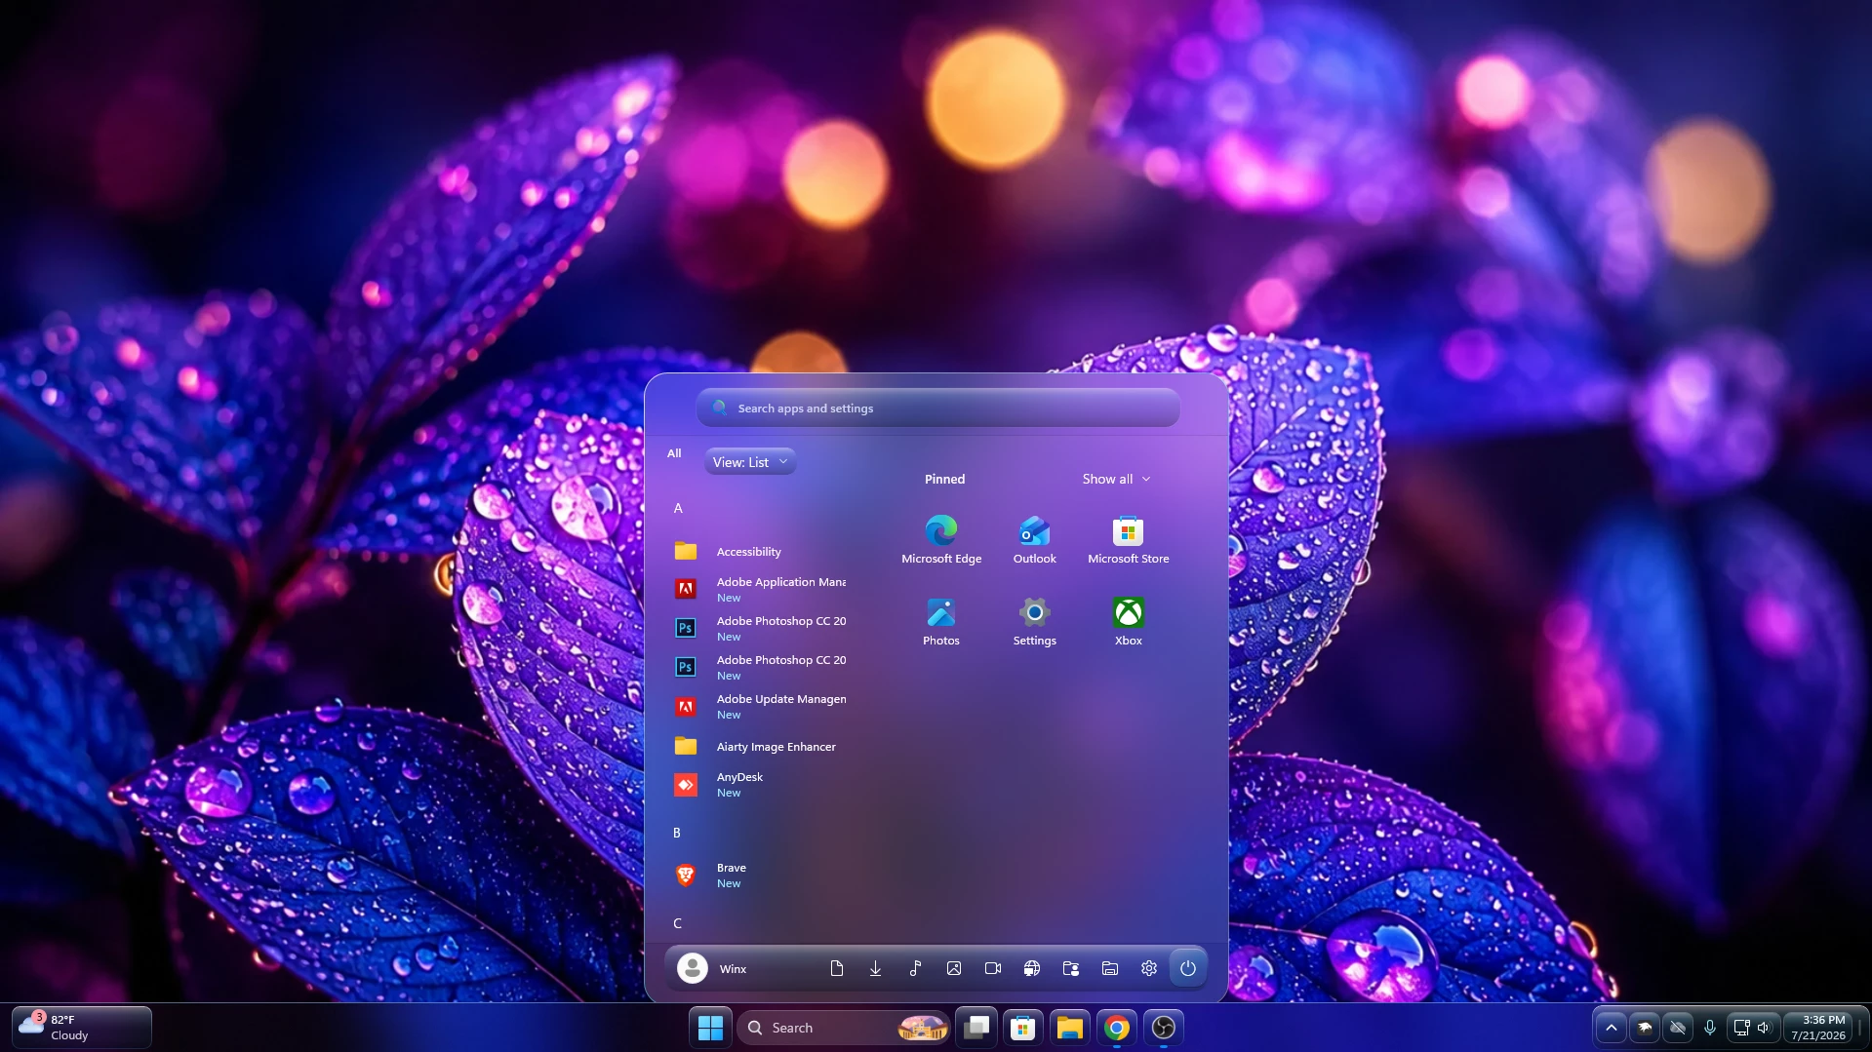Click the Search apps and settings field
The width and height of the screenshot is (1872, 1052).
(937, 408)
